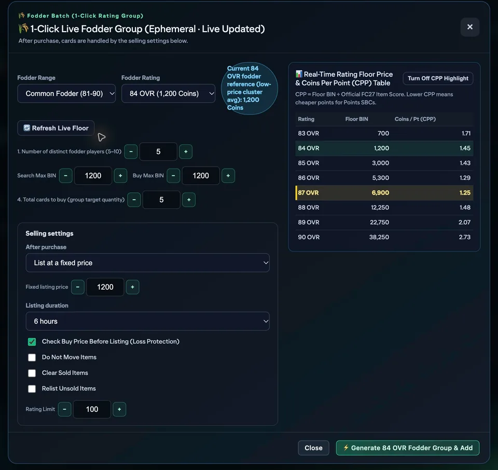Edit distinct fodder players count field
498x470 pixels.
(x=158, y=151)
